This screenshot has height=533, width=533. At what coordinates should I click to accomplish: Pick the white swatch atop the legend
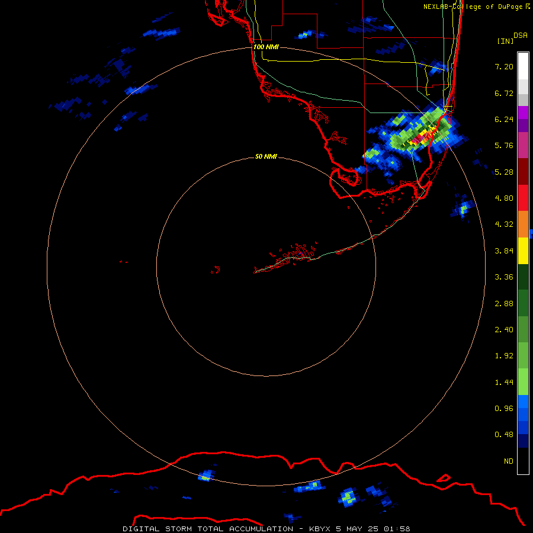tap(523, 66)
